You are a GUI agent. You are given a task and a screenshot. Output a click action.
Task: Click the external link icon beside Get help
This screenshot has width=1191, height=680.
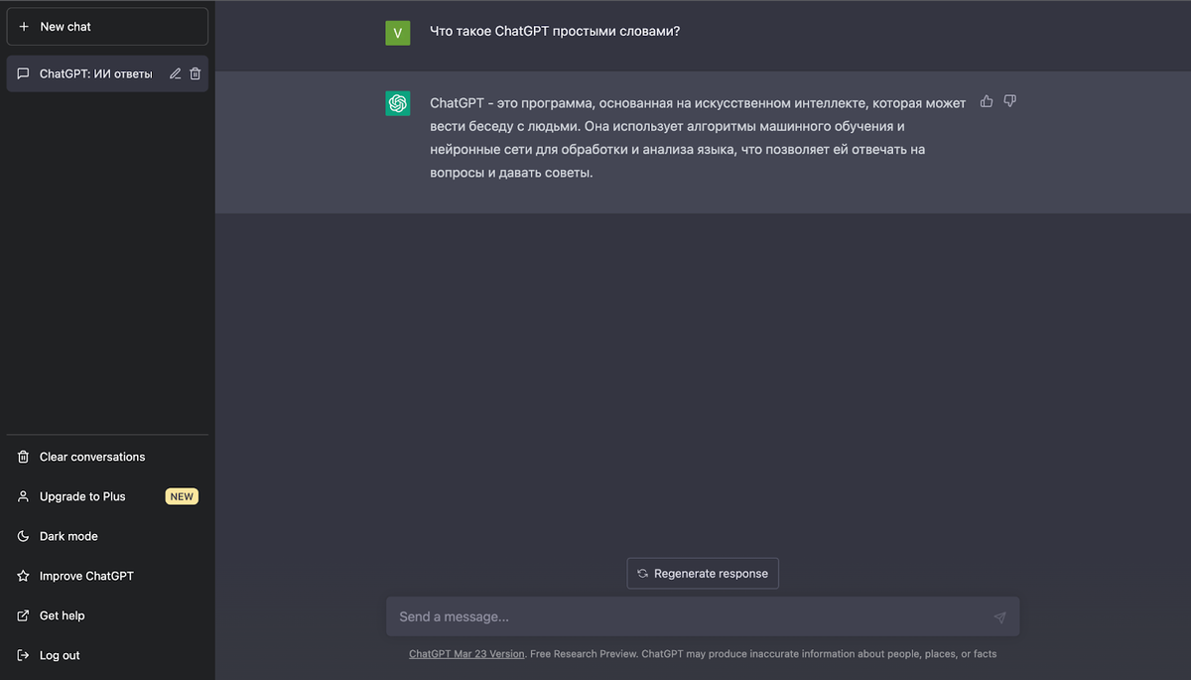pyautogui.click(x=24, y=615)
